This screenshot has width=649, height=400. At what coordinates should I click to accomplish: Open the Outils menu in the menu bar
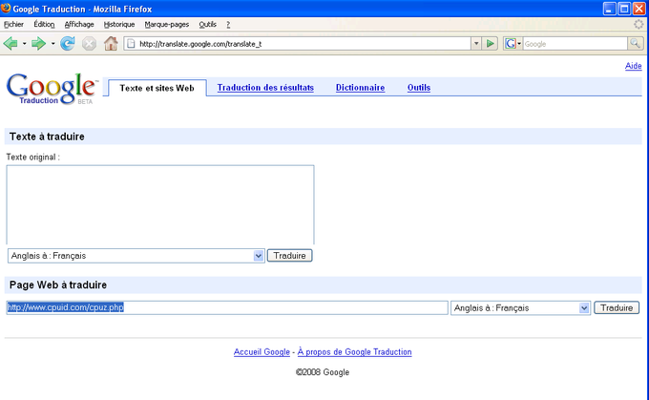click(207, 25)
